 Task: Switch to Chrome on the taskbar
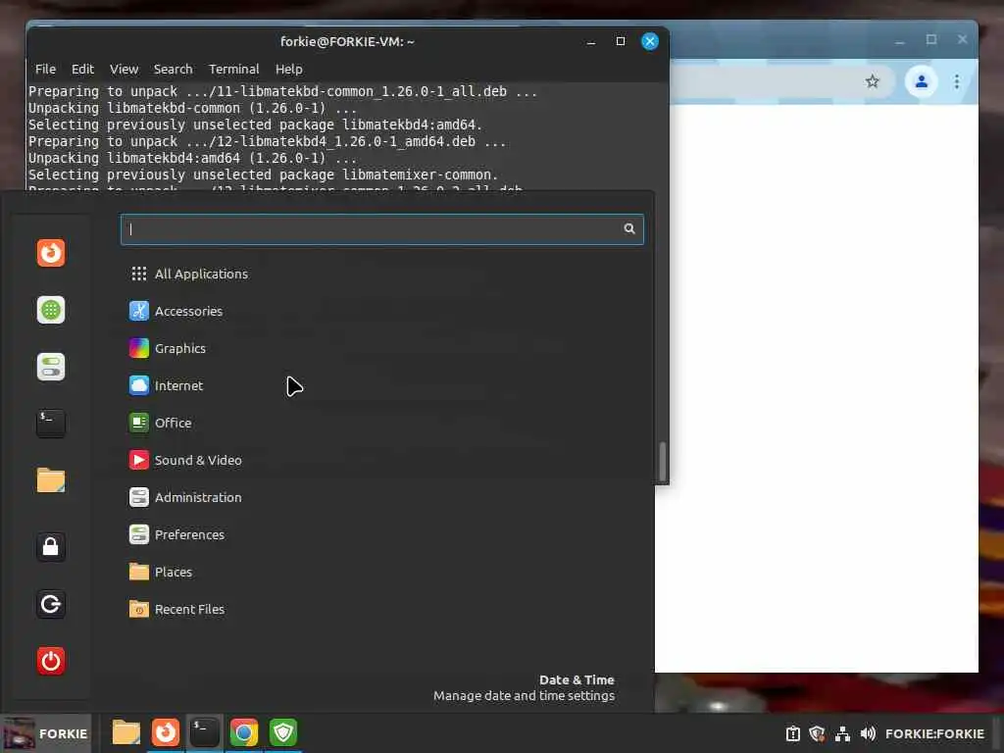click(244, 732)
